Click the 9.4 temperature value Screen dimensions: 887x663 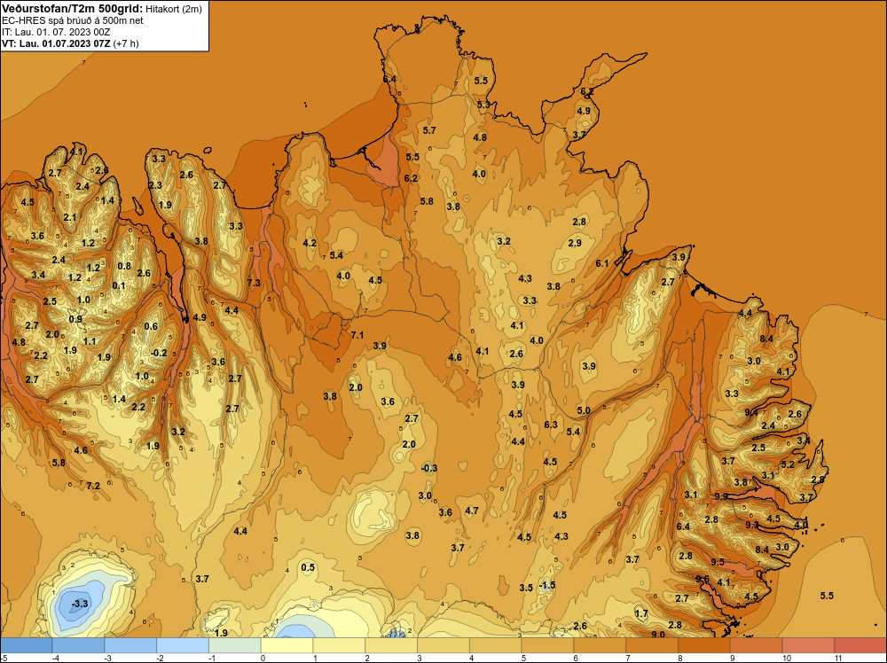[x=750, y=413]
